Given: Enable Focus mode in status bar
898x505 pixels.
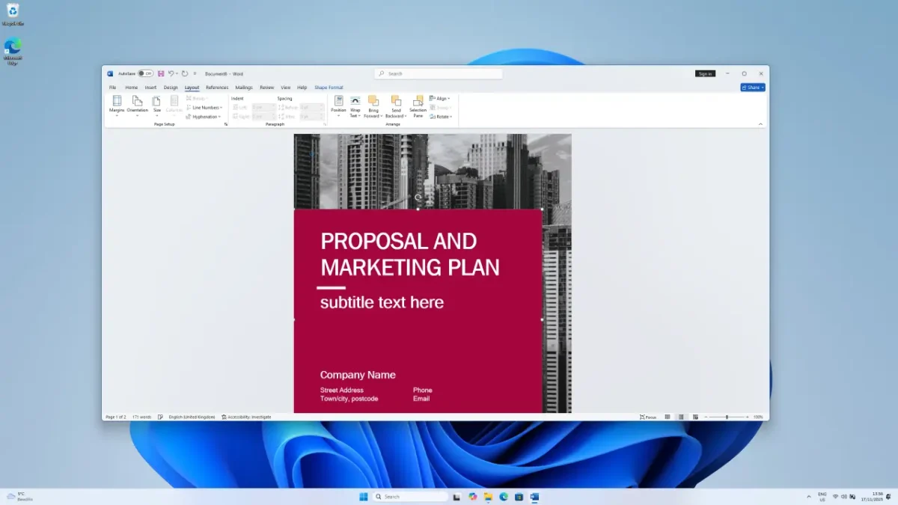Looking at the screenshot, I should pos(648,417).
